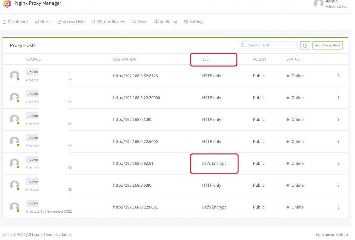Image resolution: width=355 pixels, height=240 pixels.
Task: Click the STATUS column header
Action: 293,59
